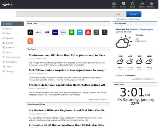
Task: Open the red State Farm quick link
Action: (x=88, y=32)
